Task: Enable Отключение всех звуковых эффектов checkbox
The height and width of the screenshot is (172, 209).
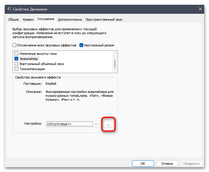Action: [14, 45]
